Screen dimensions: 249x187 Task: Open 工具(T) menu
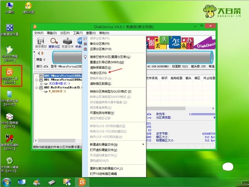click(78, 33)
